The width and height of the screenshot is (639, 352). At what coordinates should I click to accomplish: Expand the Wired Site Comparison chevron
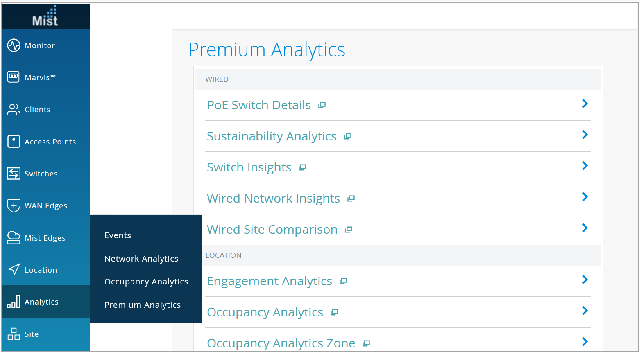(585, 228)
